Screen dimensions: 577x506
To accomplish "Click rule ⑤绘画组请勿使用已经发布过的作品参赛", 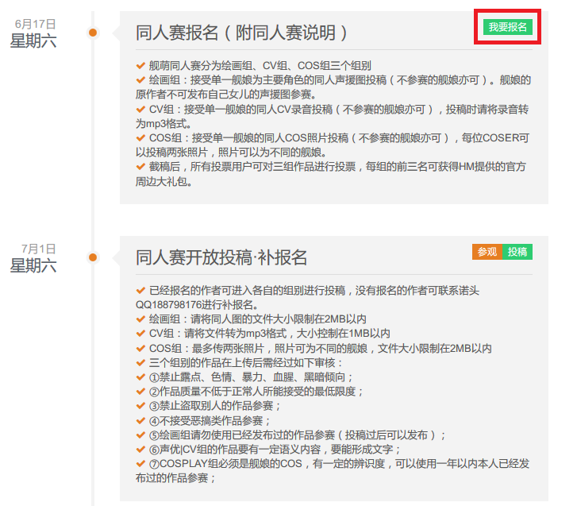I will coord(298,435).
